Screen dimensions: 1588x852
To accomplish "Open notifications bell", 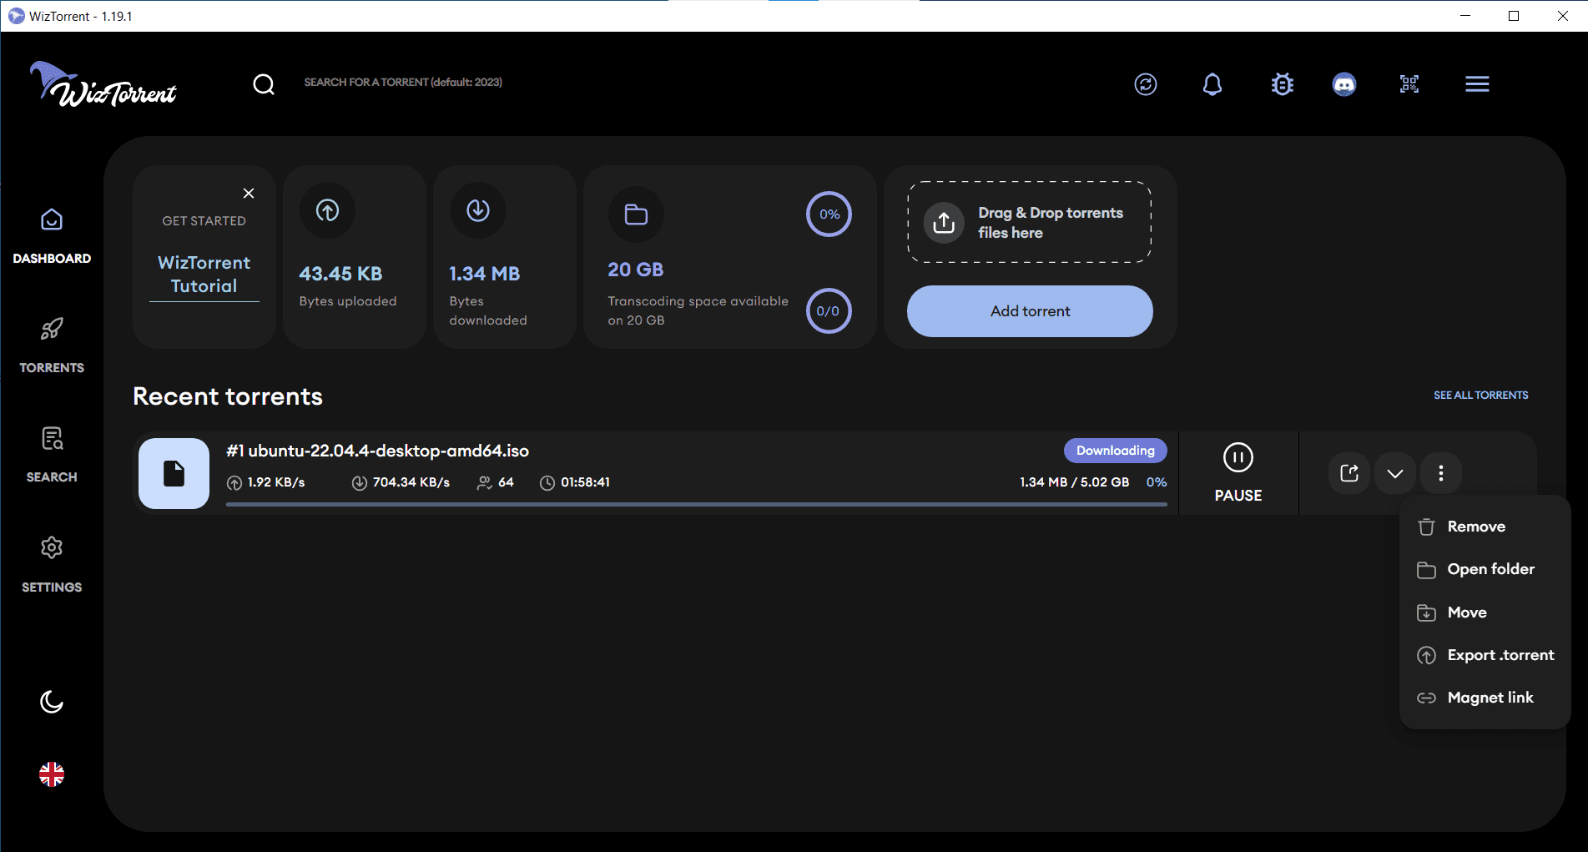I will [1212, 84].
